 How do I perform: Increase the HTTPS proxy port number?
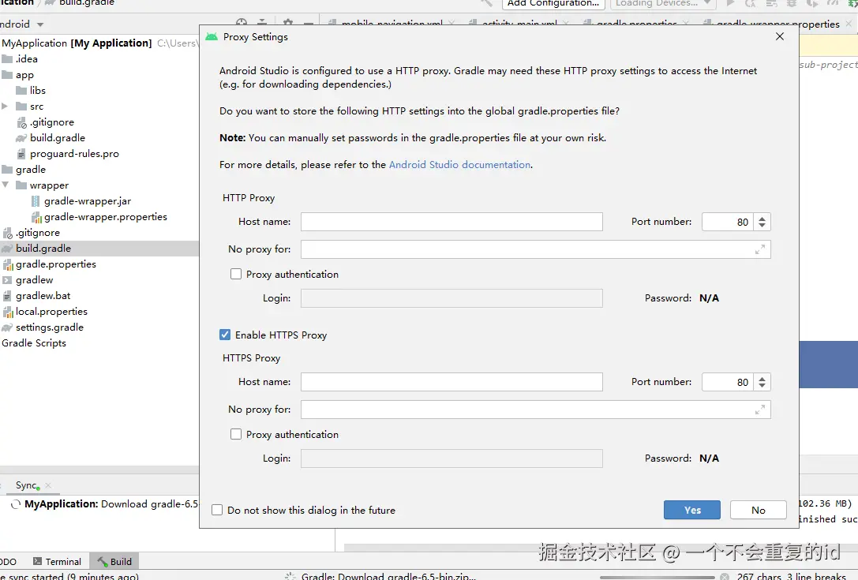(762, 378)
